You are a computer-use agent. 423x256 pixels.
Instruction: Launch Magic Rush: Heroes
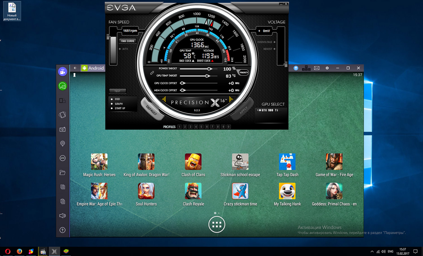tap(99, 162)
